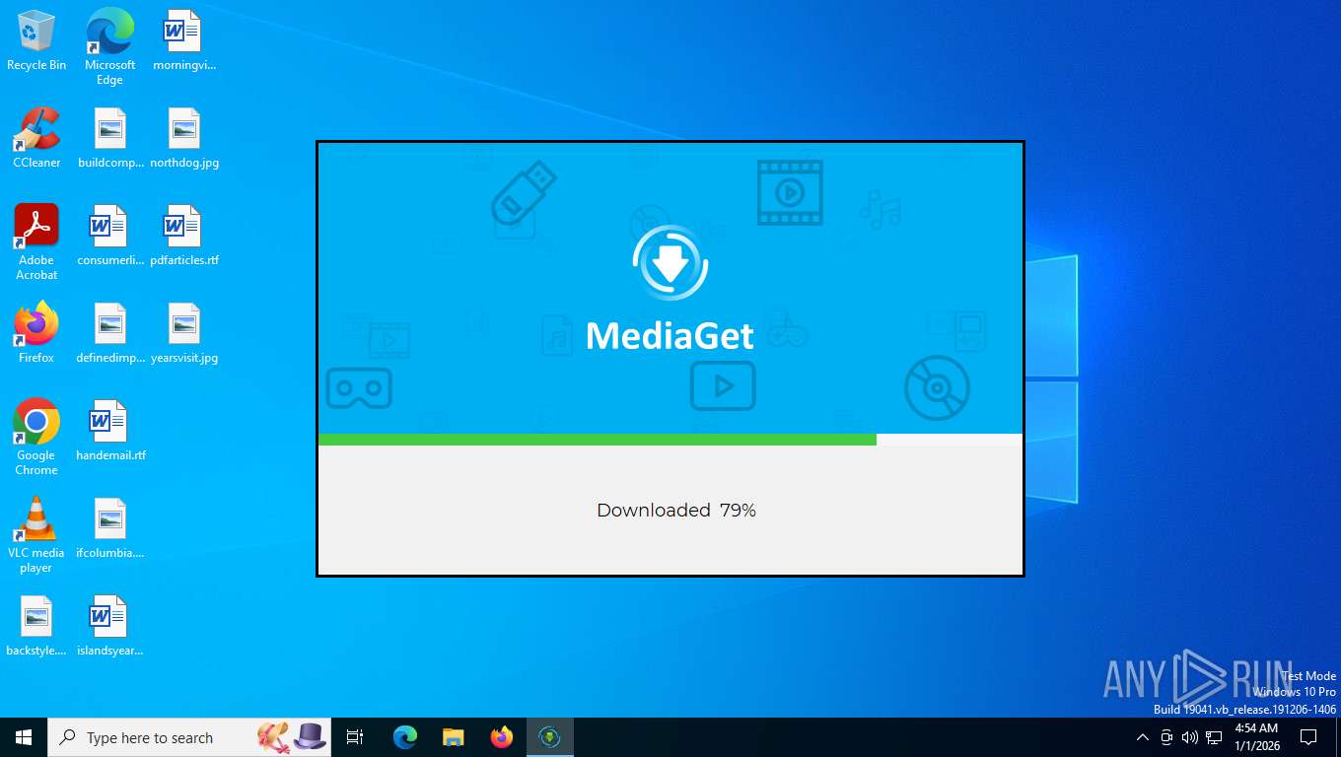1341x757 pixels.
Task: Show hidden system tray icons
Action: point(1143,737)
